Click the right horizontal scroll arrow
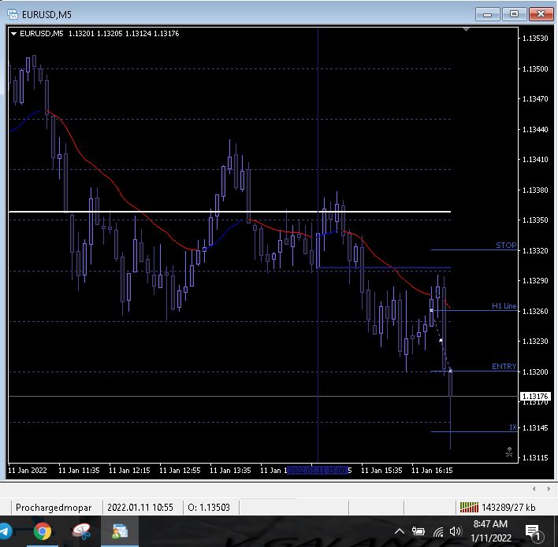The height and width of the screenshot is (547, 558). click(x=548, y=488)
